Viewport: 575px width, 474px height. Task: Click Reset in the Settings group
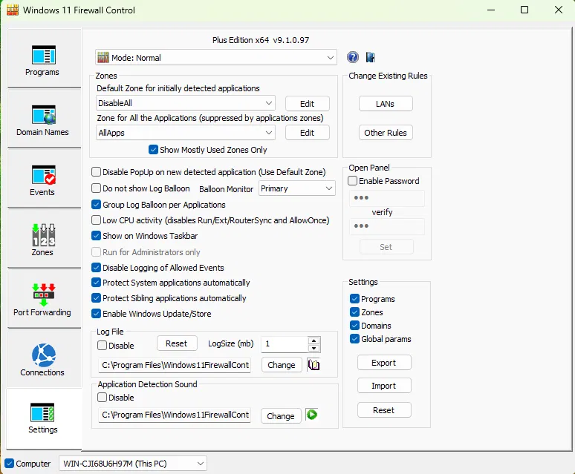point(384,410)
